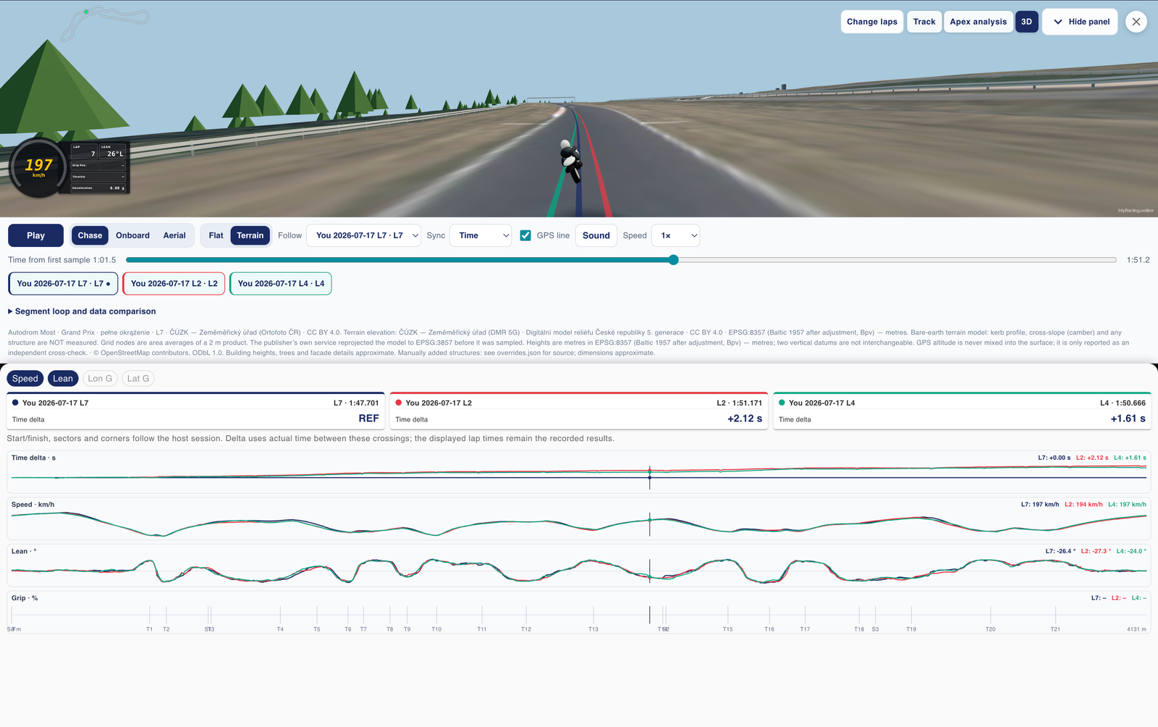Open the playback Speed 1× dropdown
1158x727 pixels.
pos(676,235)
